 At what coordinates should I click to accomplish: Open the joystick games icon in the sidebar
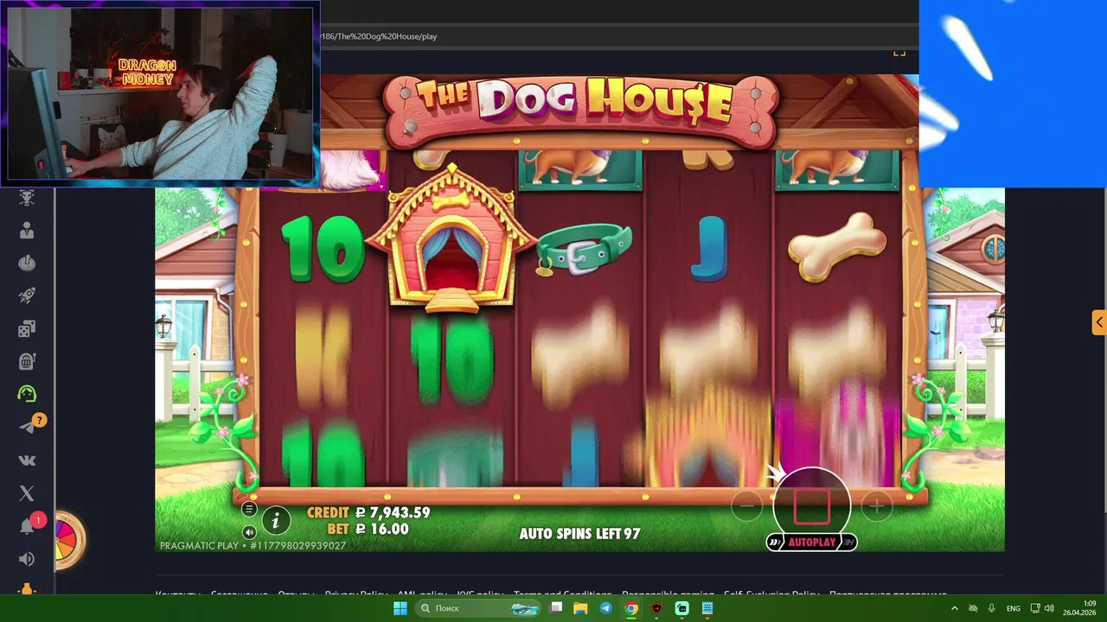click(27, 263)
